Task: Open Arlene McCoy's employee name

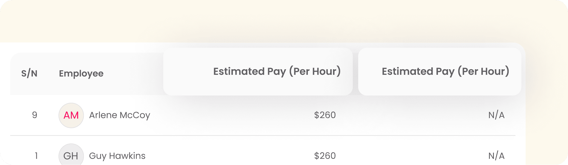Action: 119,115
